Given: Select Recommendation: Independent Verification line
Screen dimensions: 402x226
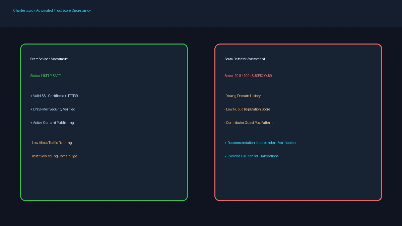Looking at the screenshot, I should (x=260, y=143).
